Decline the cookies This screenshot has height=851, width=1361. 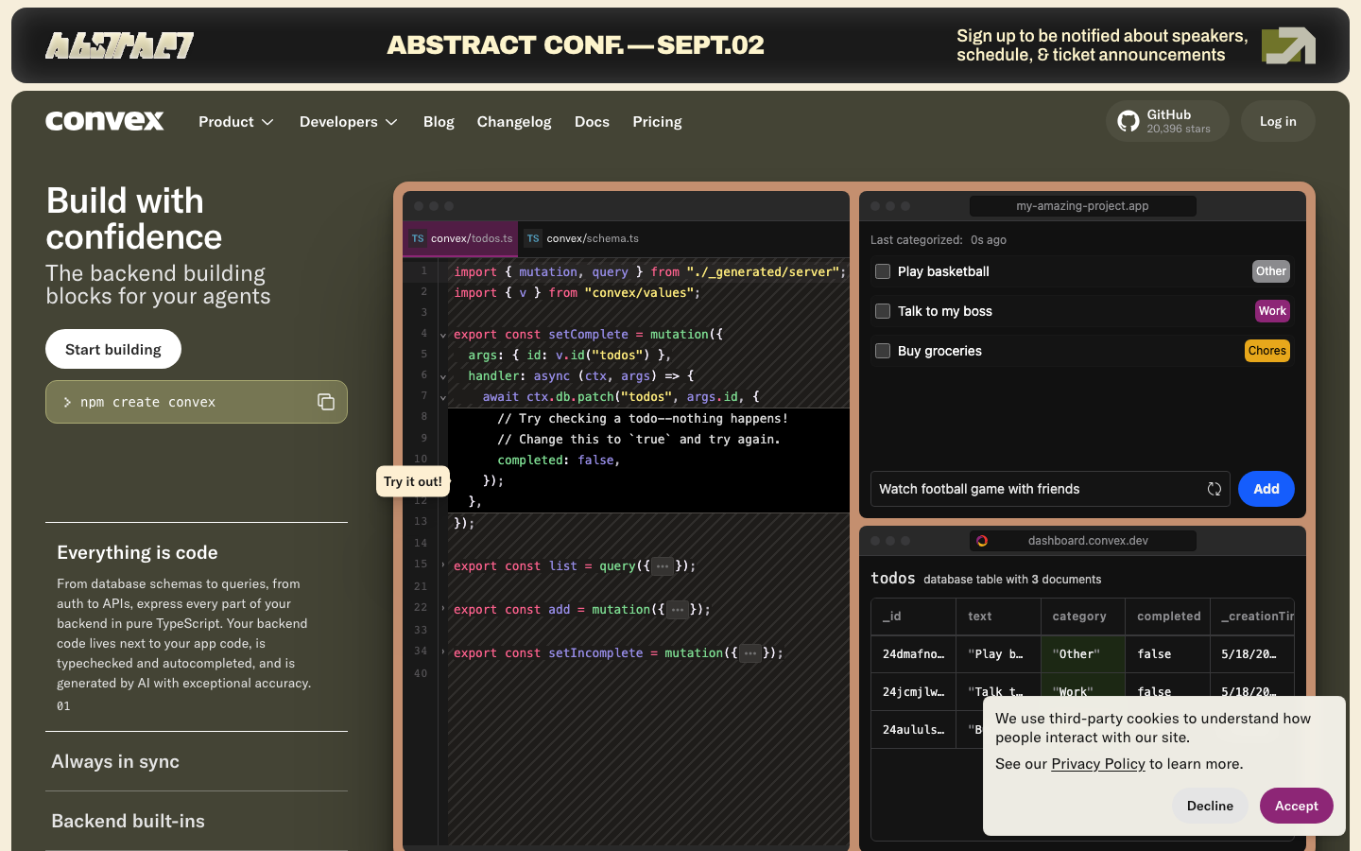[1210, 806]
